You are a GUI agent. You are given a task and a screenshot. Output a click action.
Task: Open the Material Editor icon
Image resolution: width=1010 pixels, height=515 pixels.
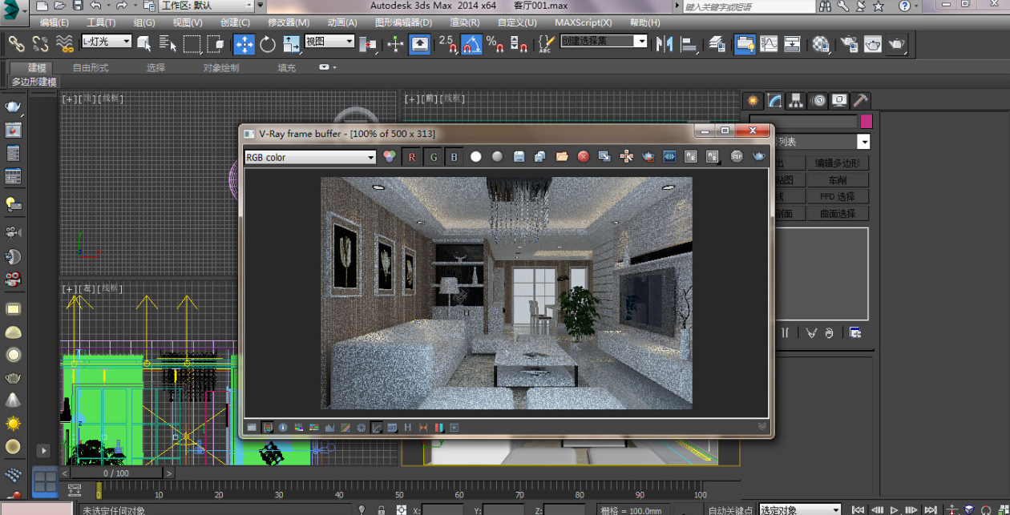pos(820,43)
